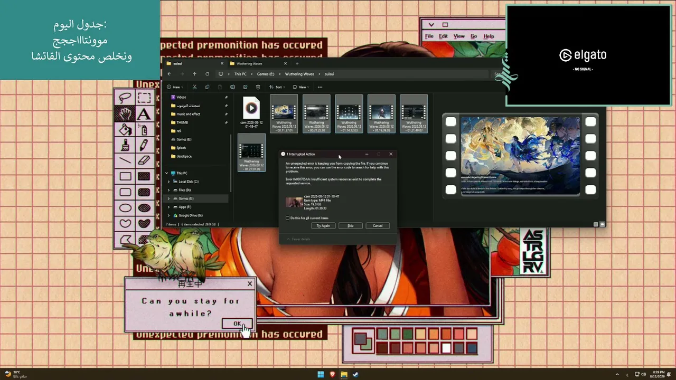Select Wuthering Waves video ending 01.21.49.07
Screen dimensions: 676x380
point(414,113)
